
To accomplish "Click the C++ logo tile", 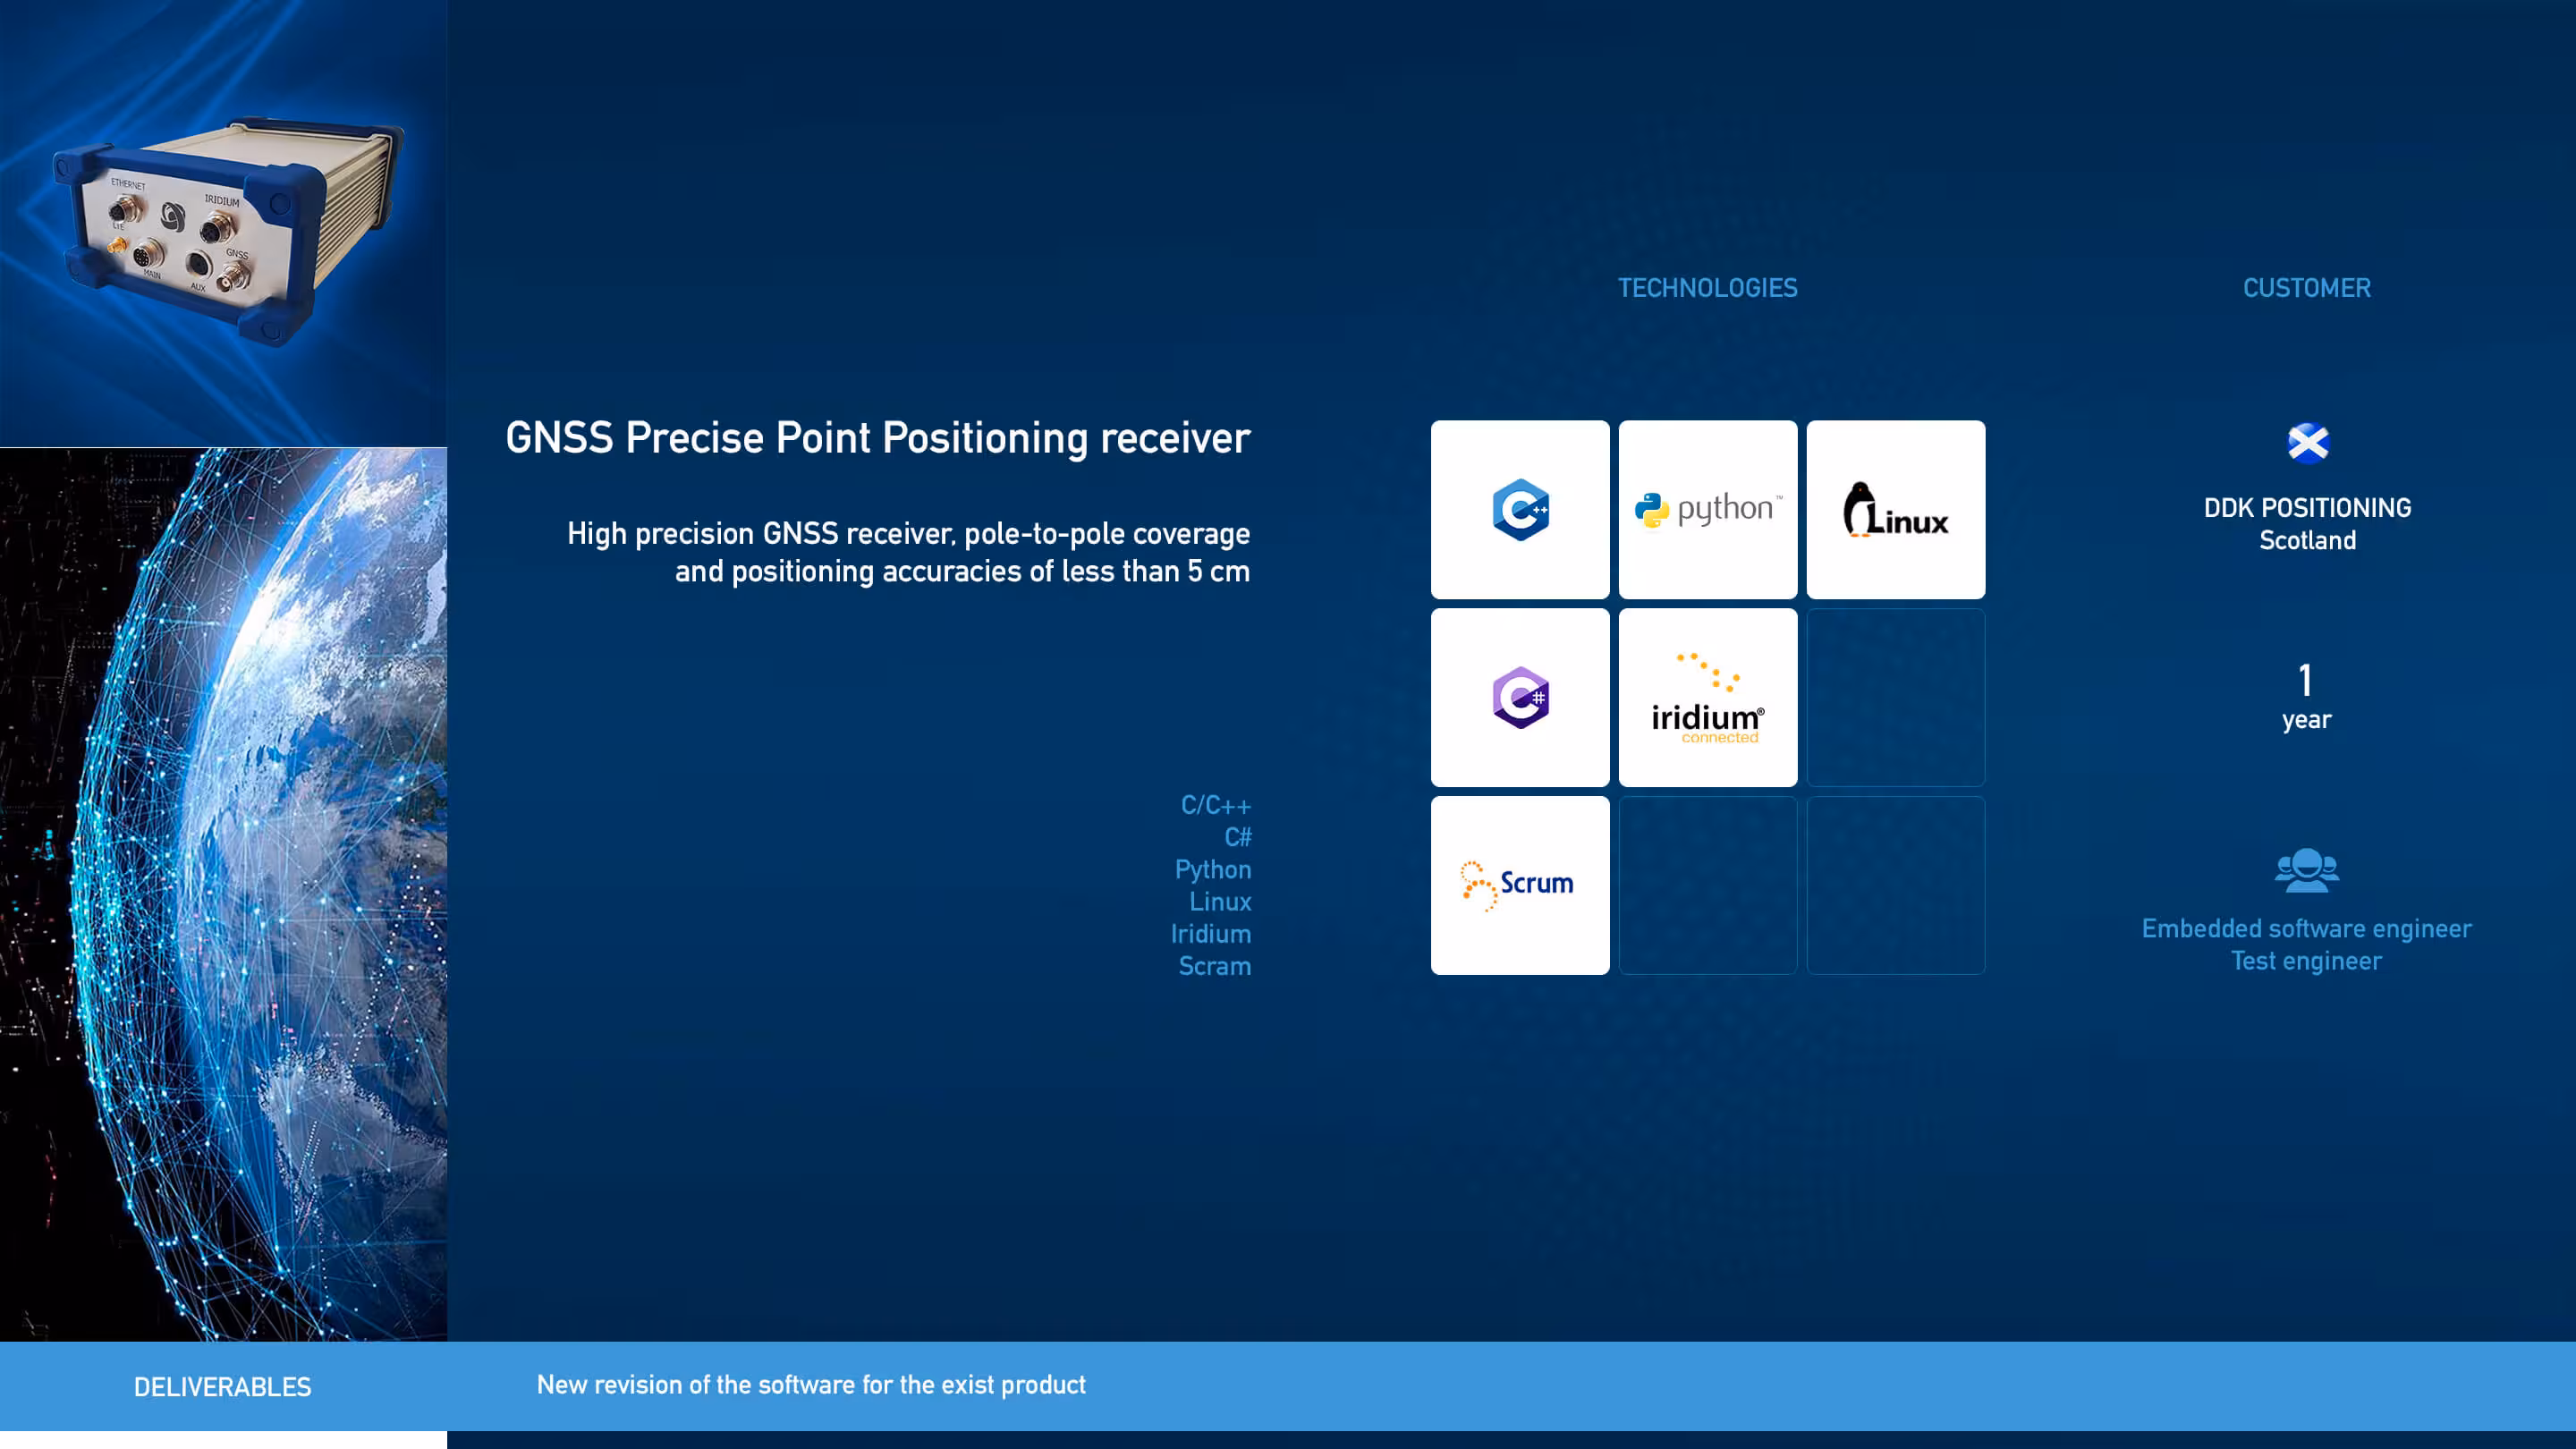I will coord(1519,509).
